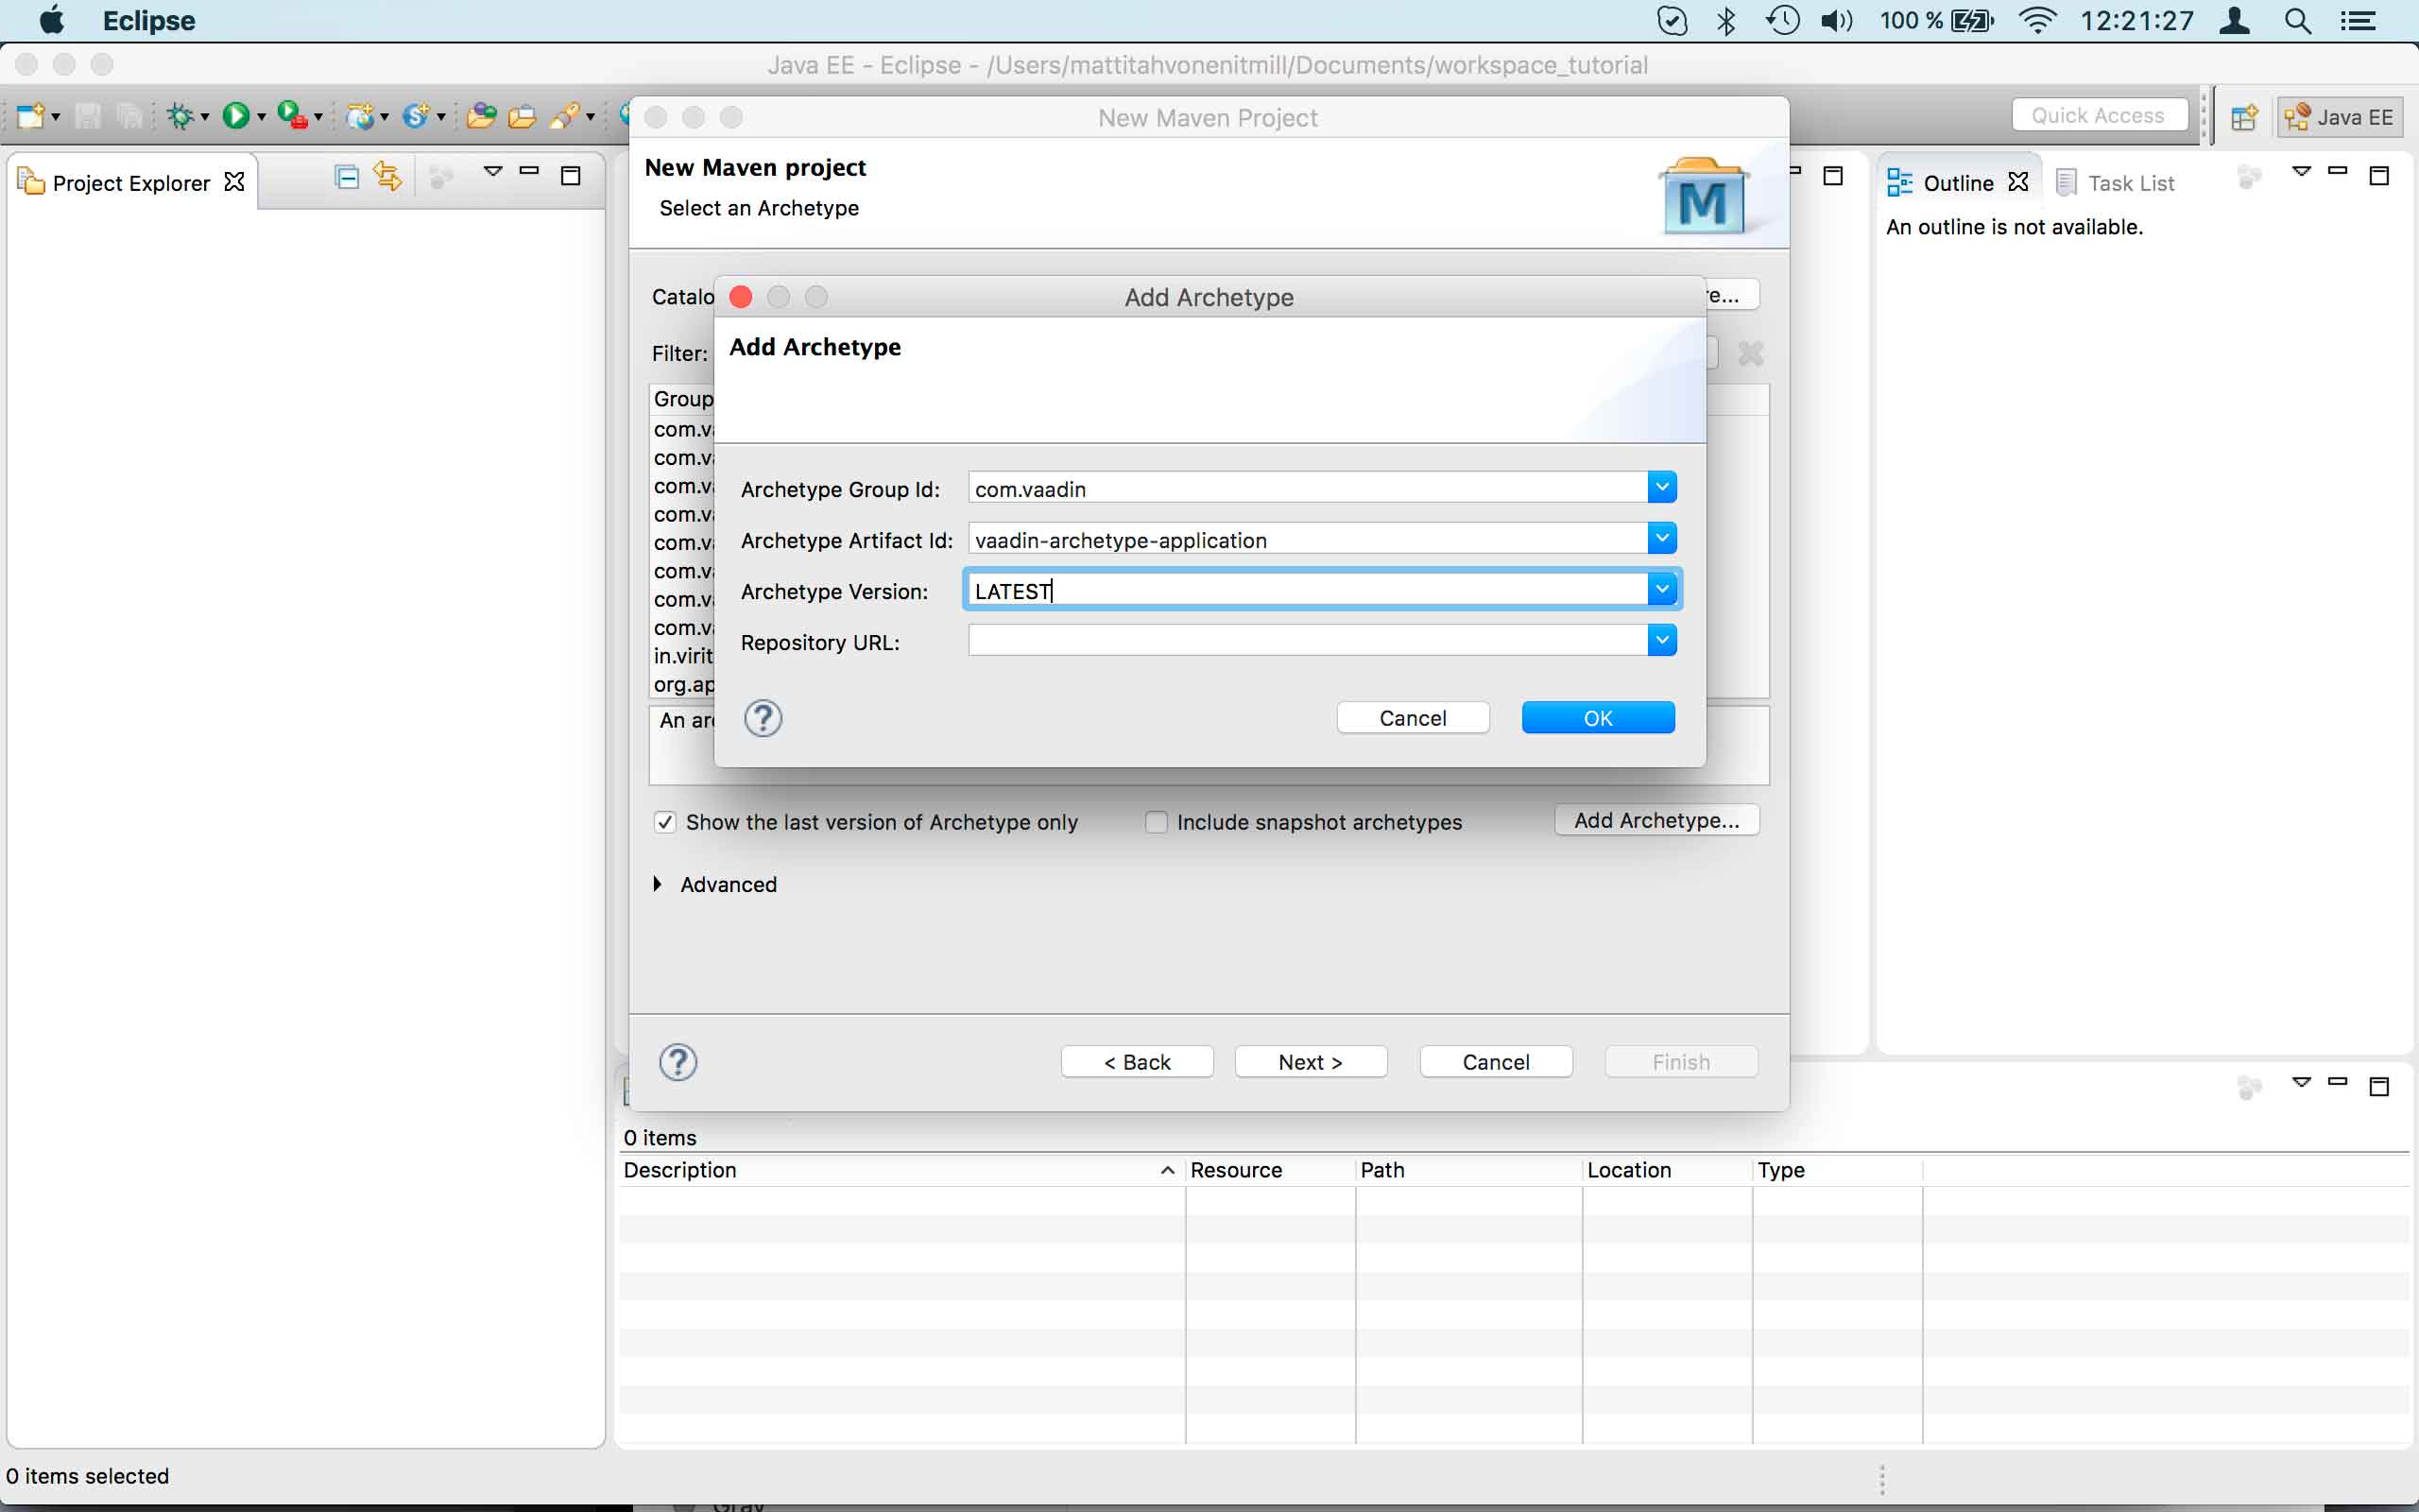Click the help icon in New Maven Project wizard
This screenshot has width=2419, height=1512.
coord(678,1062)
